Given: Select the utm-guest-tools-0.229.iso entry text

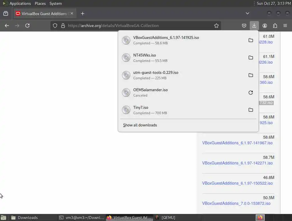Looking at the screenshot, I should click(x=156, y=72).
